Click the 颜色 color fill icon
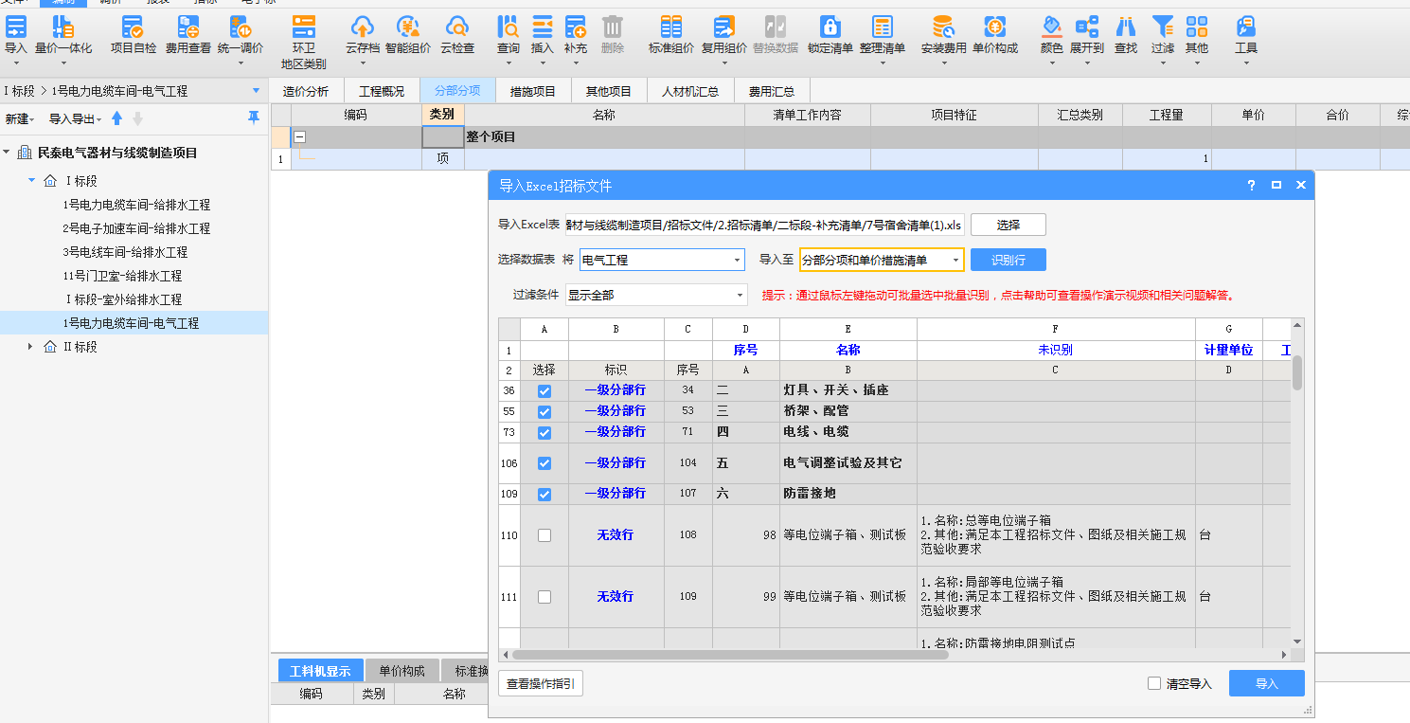This screenshot has width=1410, height=723. pyautogui.click(x=1051, y=27)
